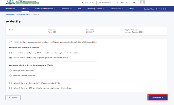Go to the Help menu item
This screenshot has height=105, width=174.
(x=131, y=9)
